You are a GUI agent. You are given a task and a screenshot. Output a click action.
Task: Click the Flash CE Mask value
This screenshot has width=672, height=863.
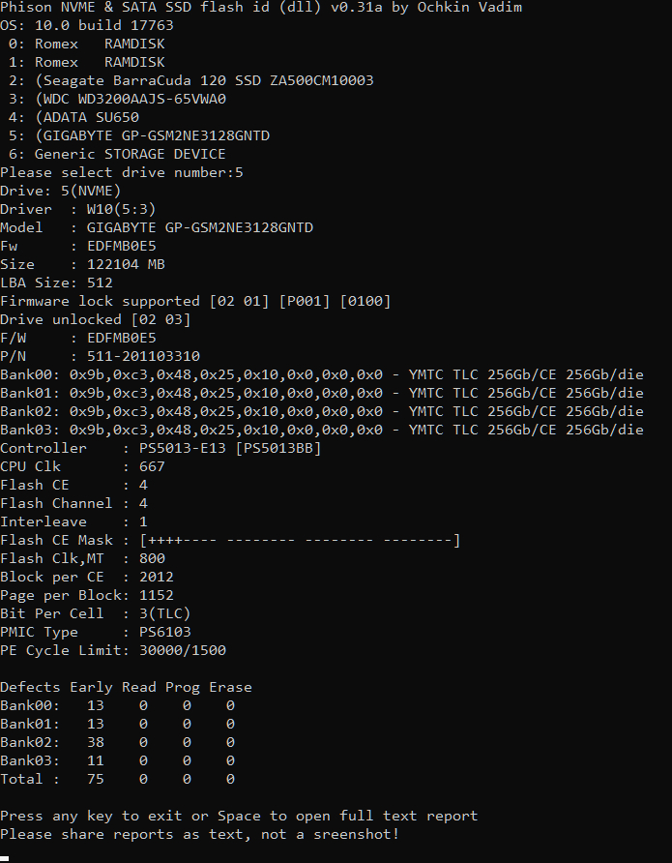[x=300, y=540]
